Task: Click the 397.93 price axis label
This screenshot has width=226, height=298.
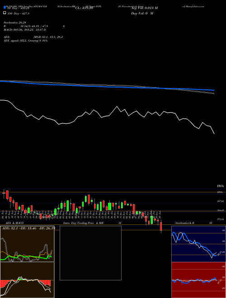Action: (x=220, y=201)
